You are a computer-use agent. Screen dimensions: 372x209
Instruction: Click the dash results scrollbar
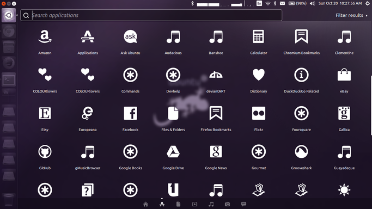click(x=371, y=106)
